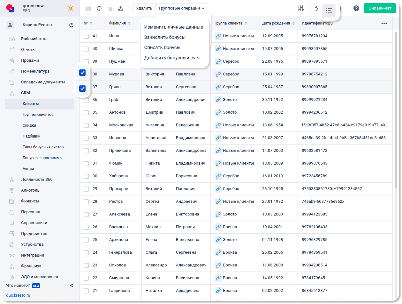Uncheck the checkbox for row 37 Грипп
This screenshot has height=304, width=402.
point(82,88)
